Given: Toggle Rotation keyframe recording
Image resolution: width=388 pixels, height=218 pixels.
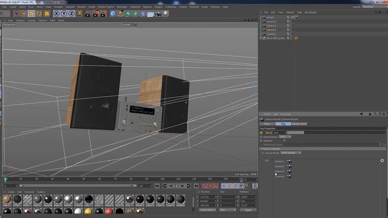Looking at the screenshot, I should (x=236, y=186).
